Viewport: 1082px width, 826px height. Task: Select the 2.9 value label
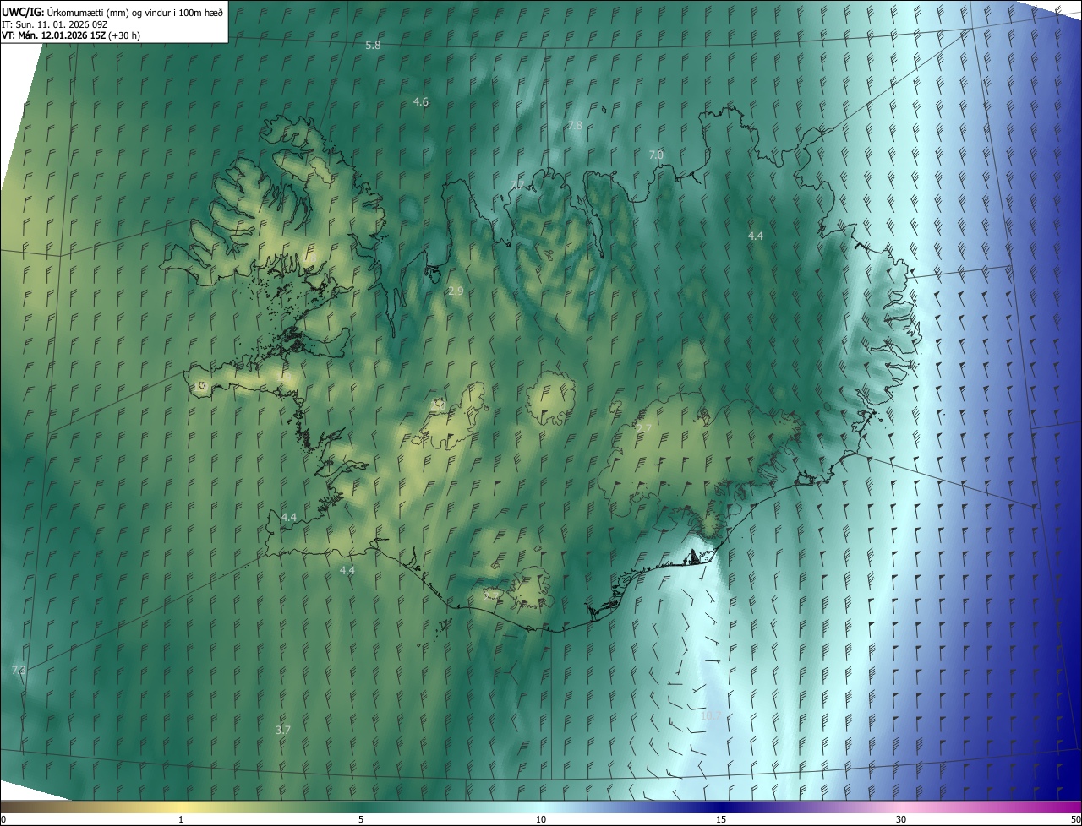click(x=456, y=291)
